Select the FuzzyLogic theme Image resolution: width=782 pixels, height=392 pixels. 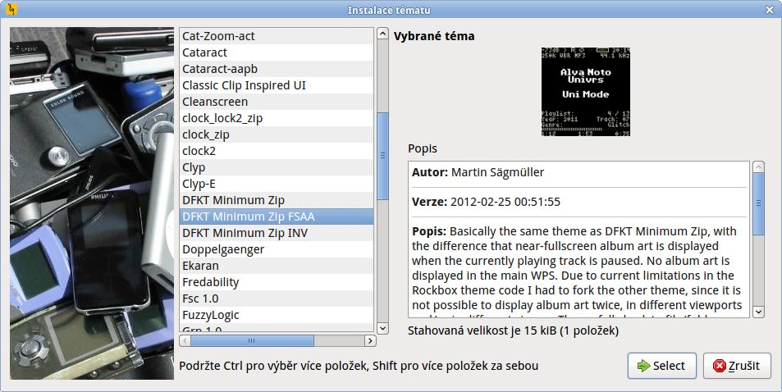pos(277,315)
